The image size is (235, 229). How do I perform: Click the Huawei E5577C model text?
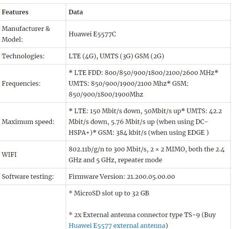92,34
